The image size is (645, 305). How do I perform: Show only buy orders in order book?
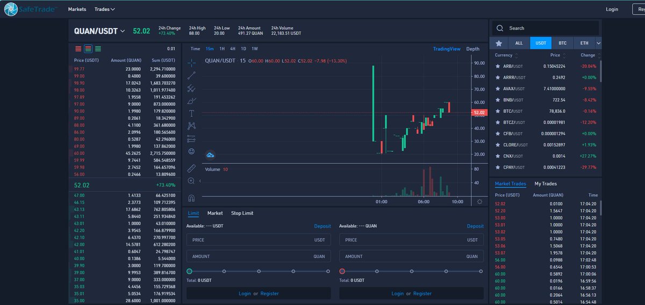98,49
